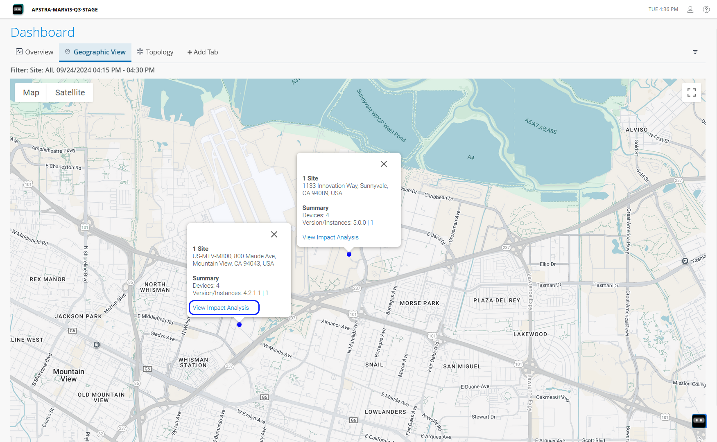717x442 pixels.
Task: Select the Map view type
Action: pyautogui.click(x=31, y=92)
